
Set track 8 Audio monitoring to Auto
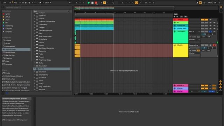194,50
